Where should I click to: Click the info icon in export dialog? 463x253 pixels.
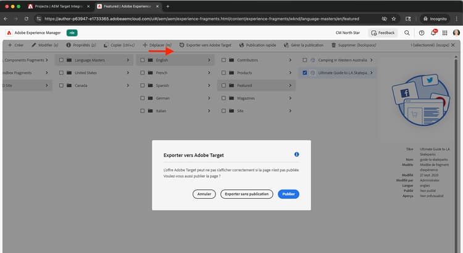(x=296, y=155)
